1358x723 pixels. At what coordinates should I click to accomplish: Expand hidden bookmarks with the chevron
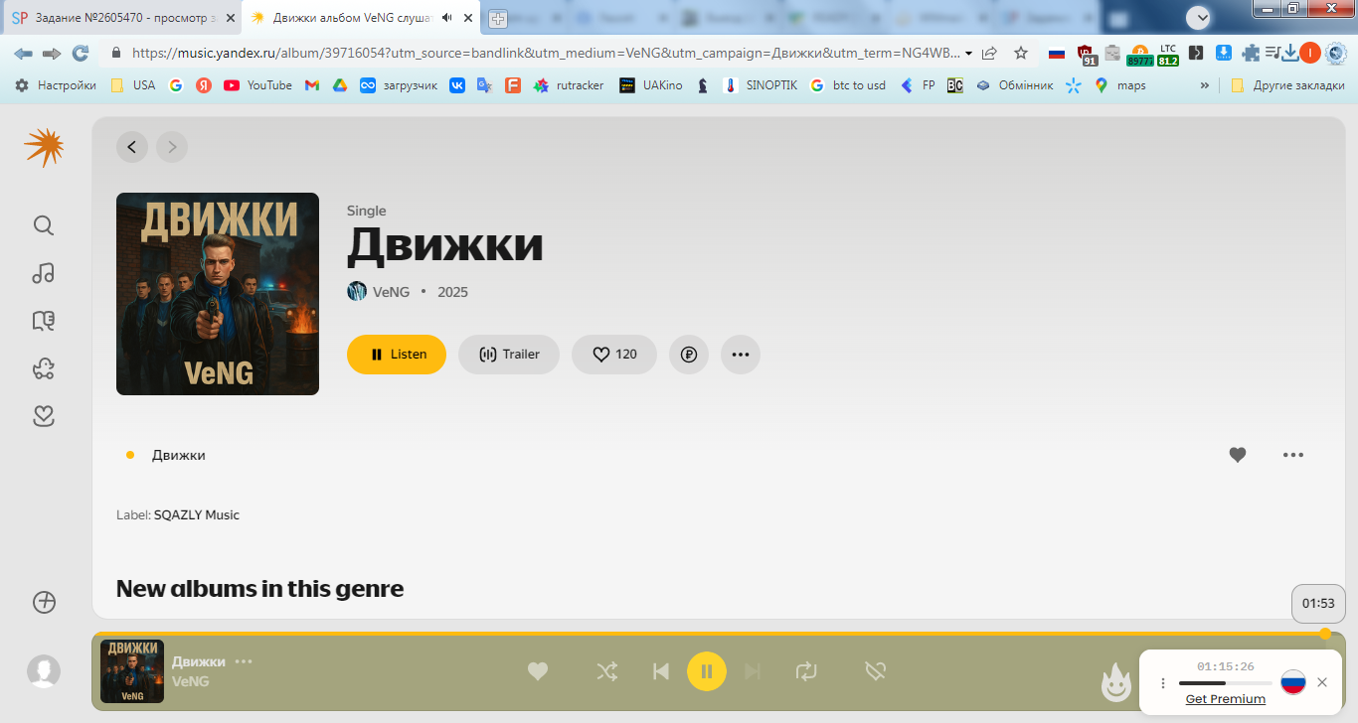[1205, 85]
